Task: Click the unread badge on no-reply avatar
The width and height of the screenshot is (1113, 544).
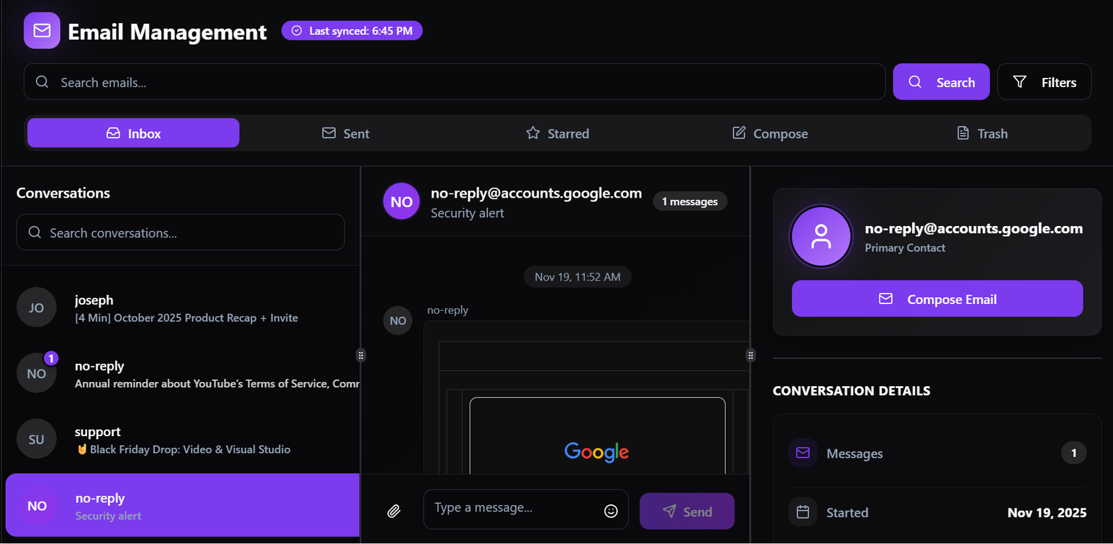Action: pos(51,358)
